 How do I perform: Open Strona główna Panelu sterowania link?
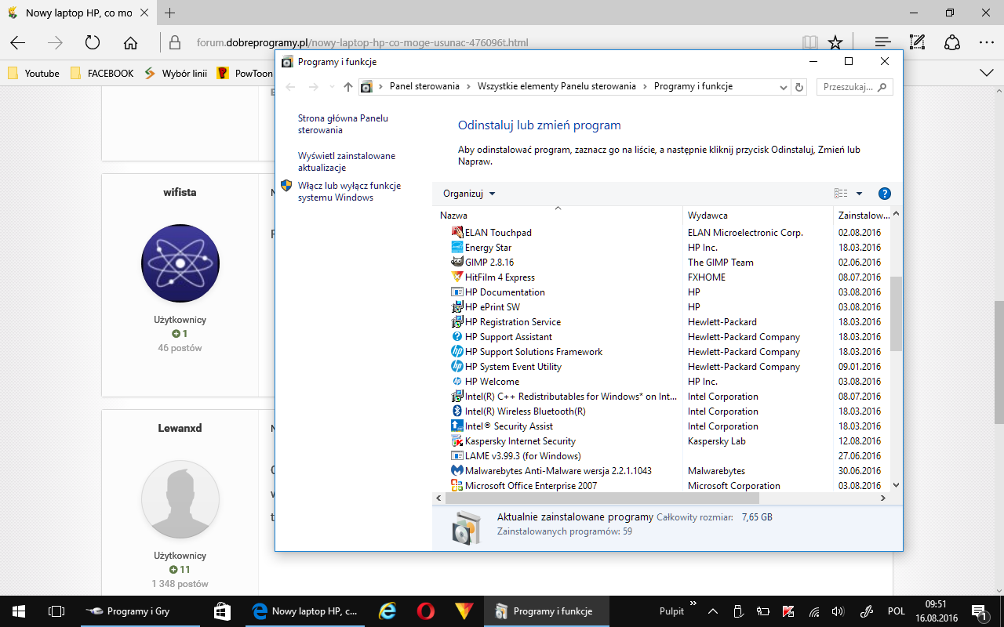(343, 124)
